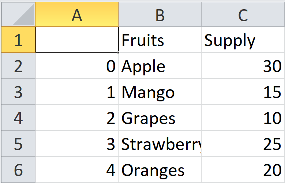This screenshot has height=183, width=285.
Task: Select row 2 header
Action: pos(18,66)
